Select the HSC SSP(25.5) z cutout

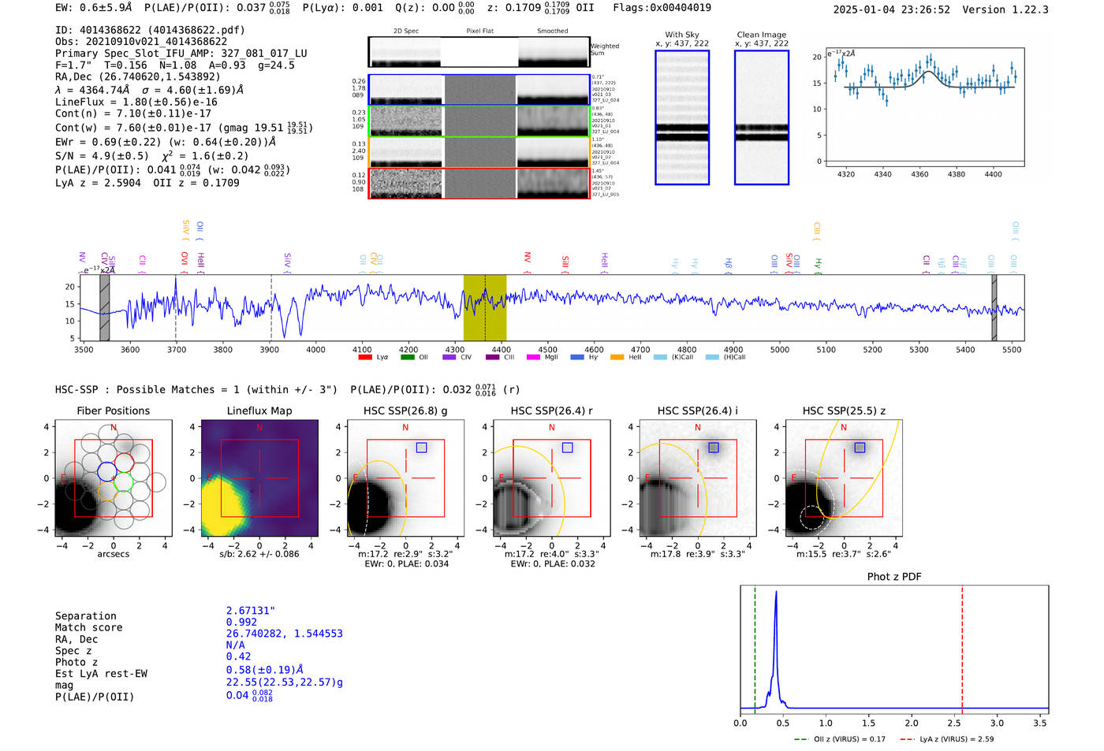click(844, 478)
